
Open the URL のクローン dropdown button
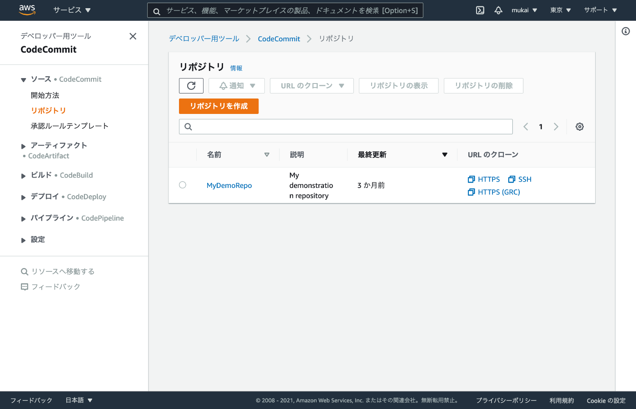[x=312, y=86]
